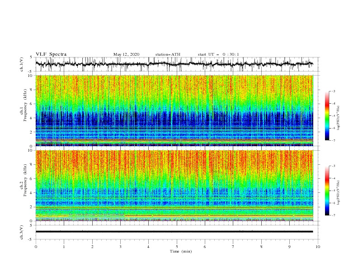Screen dimensions: 358x277
Task: Click the "VLF Spectra" plot title
Action: click(x=51, y=54)
